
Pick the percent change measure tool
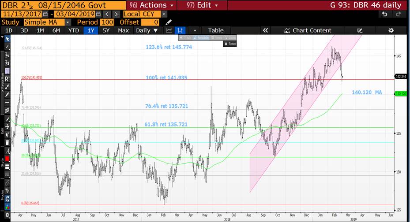pyautogui.click(x=8, y=55)
